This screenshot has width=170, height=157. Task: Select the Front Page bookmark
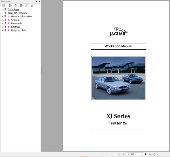click(13, 10)
